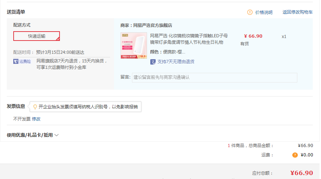
Task: Click the 颜色:便携款 color text
Action: (x=167, y=52)
